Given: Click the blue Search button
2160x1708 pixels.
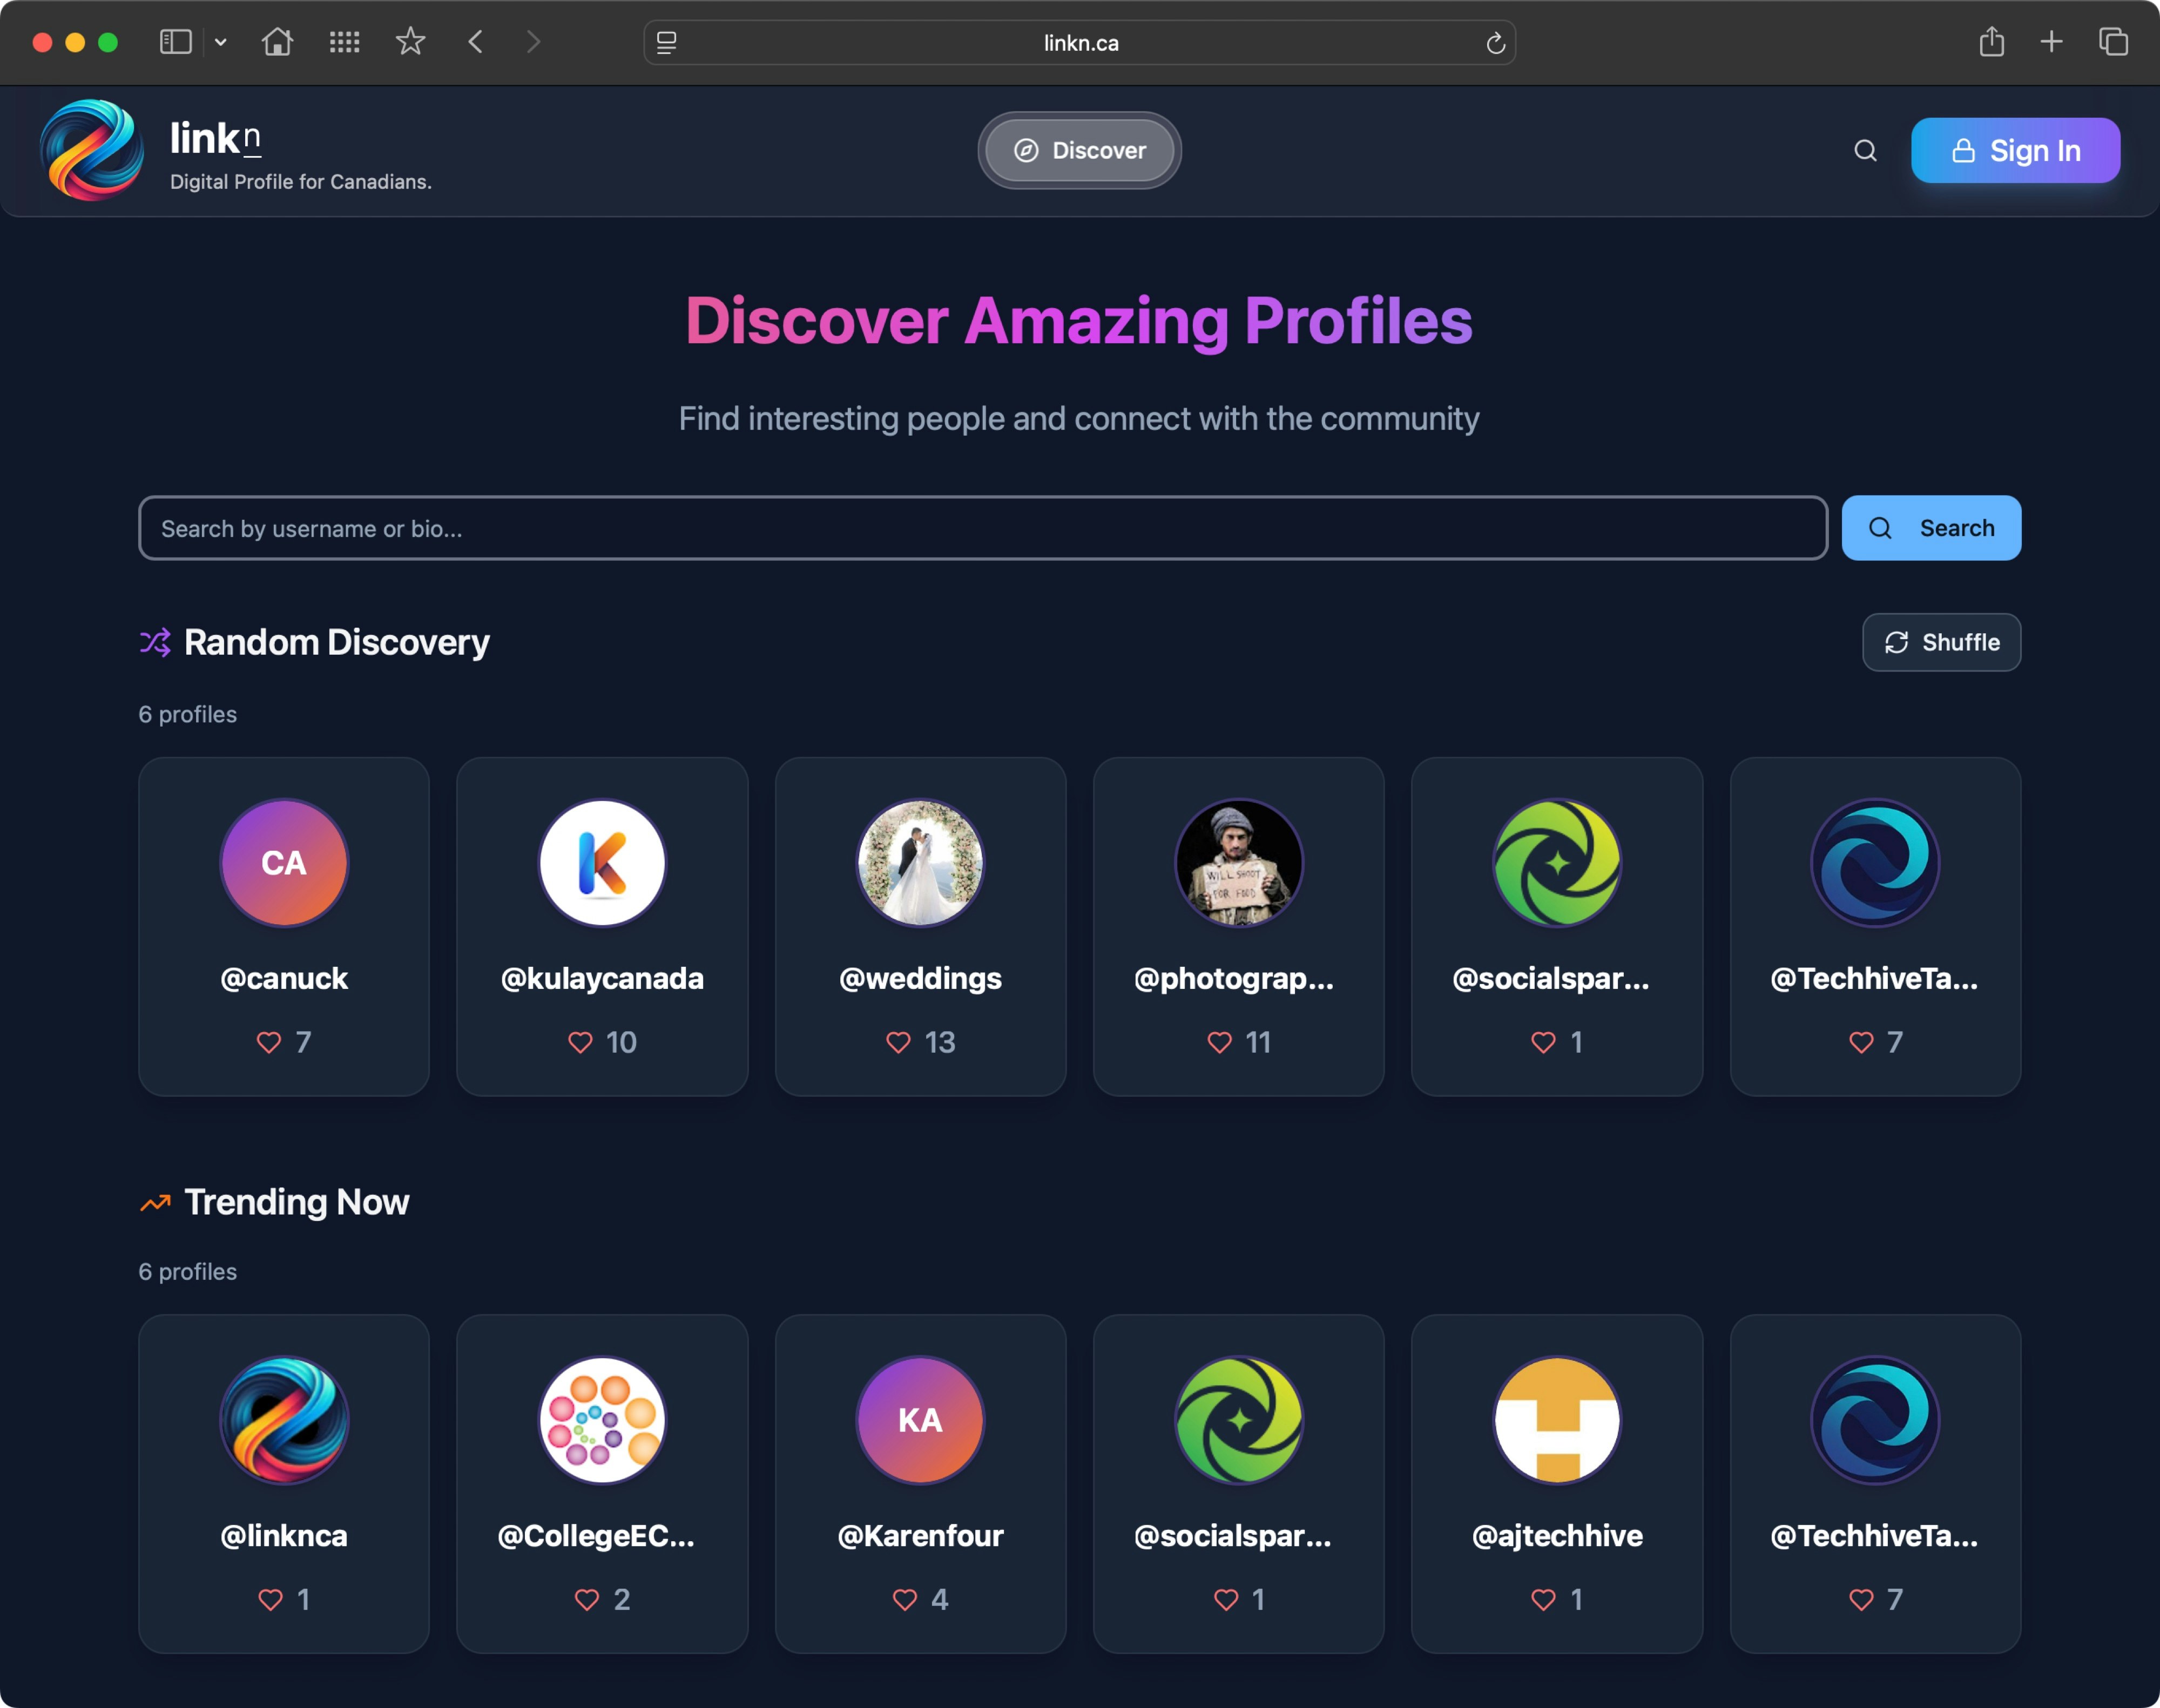Looking at the screenshot, I should [1931, 528].
